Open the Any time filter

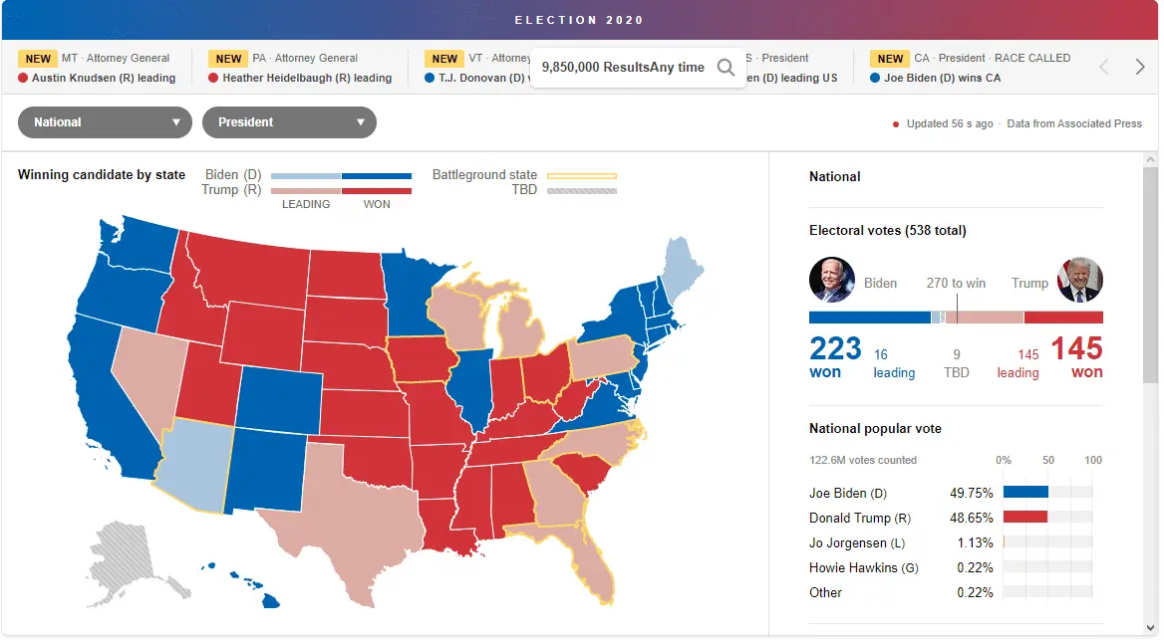click(679, 68)
